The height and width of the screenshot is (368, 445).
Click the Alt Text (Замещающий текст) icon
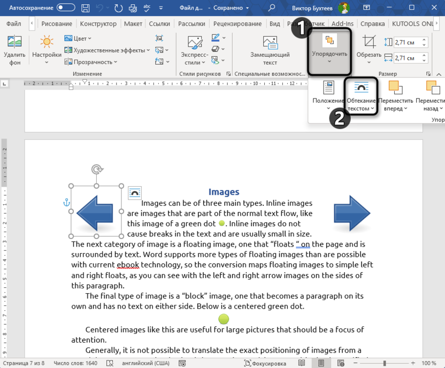point(270,42)
